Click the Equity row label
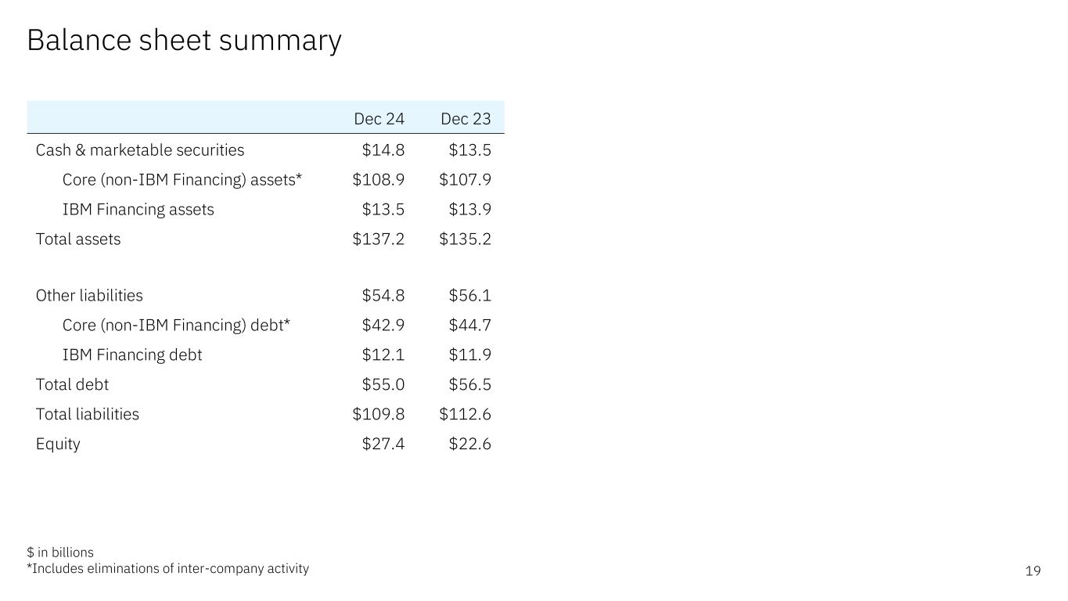The image size is (1068, 601). [x=58, y=444]
